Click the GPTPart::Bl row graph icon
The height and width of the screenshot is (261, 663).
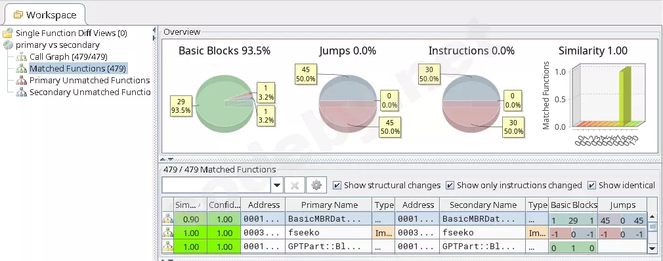point(168,247)
